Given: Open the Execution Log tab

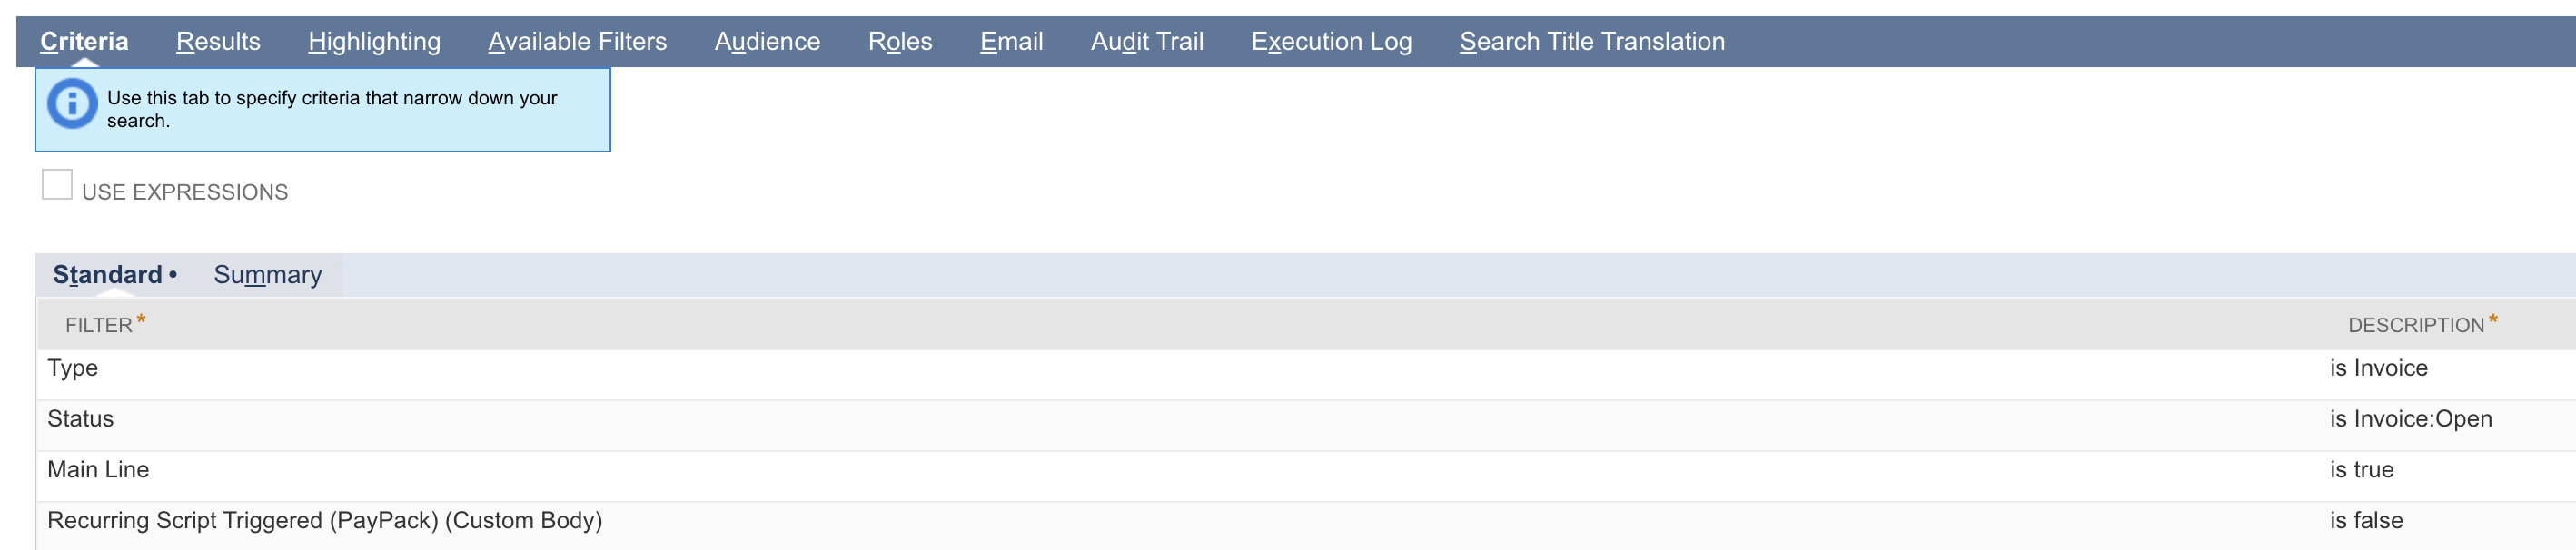Looking at the screenshot, I should (1331, 41).
